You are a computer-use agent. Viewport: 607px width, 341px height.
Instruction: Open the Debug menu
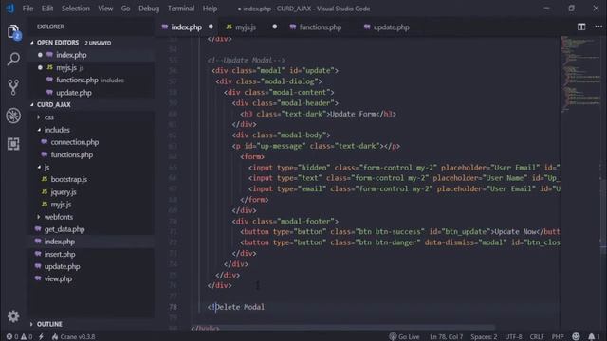coord(149,9)
